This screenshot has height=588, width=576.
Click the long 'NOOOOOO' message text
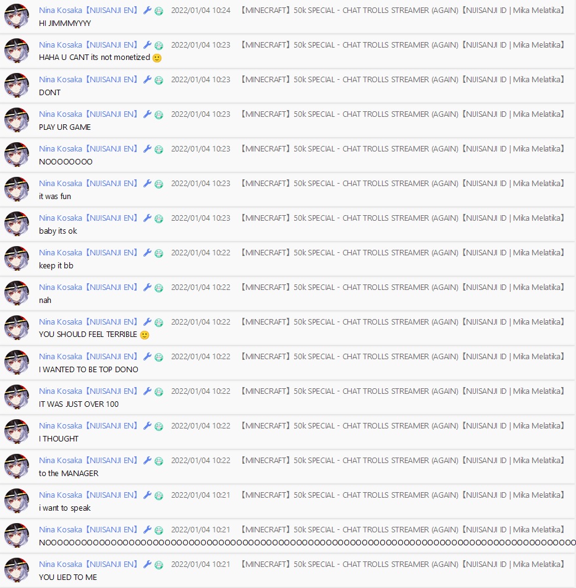click(x=307, y=543)
